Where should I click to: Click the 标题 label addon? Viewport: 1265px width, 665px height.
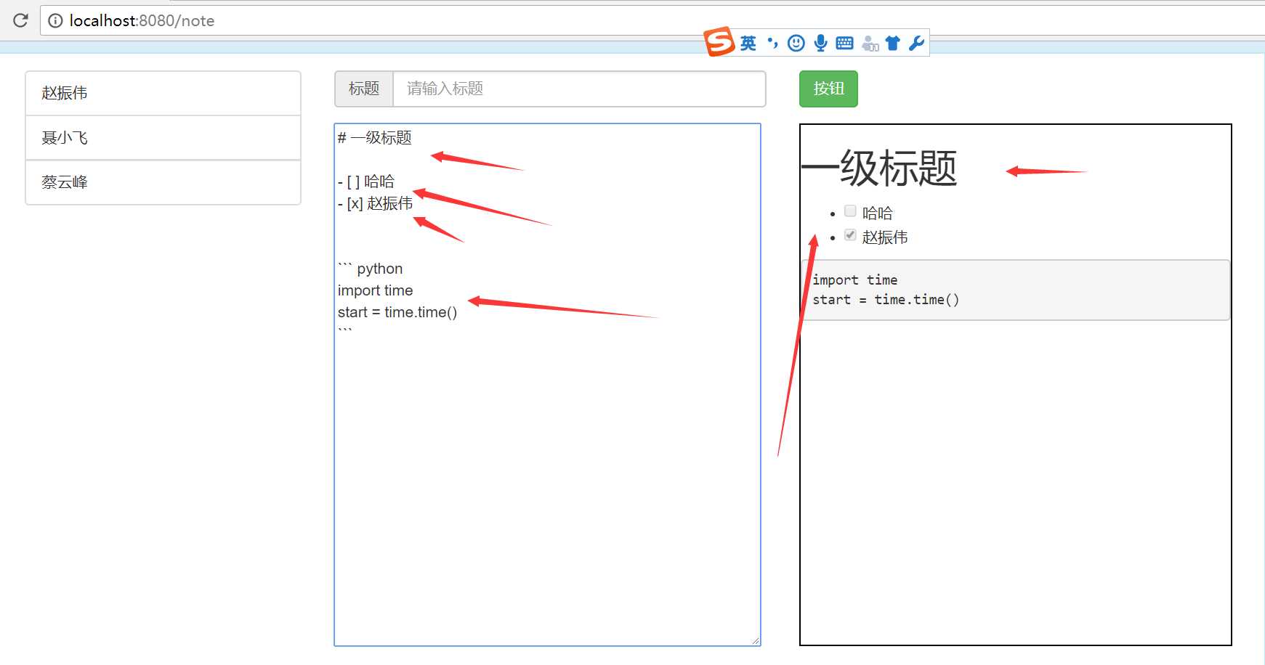[x=364, y=89]
